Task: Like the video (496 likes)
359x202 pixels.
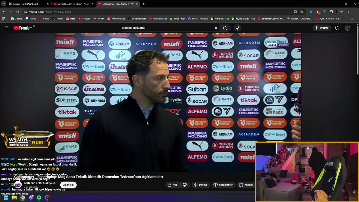Action: pos(173,185)
